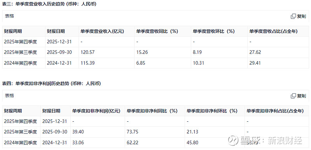Click the 单季度营收环比(%) column header

214,31
